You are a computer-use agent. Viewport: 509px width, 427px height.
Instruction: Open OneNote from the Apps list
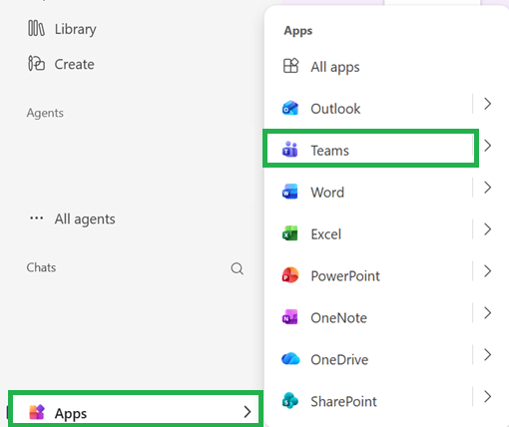pos(368,318)
